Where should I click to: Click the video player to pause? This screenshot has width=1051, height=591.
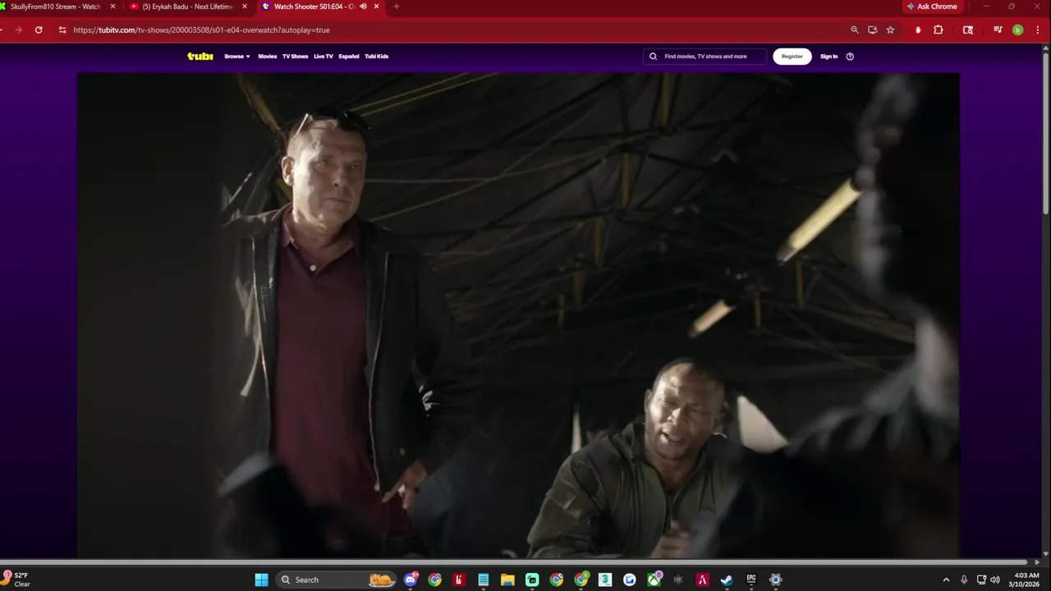tap(518, 316)
